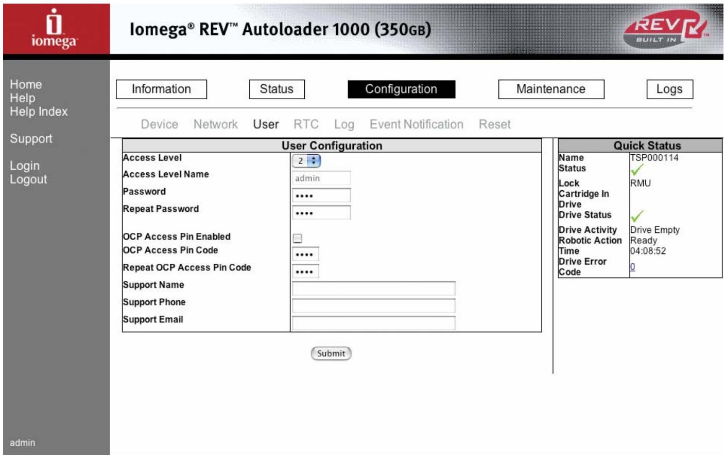Select the User sub-tab

pos(266,124)
